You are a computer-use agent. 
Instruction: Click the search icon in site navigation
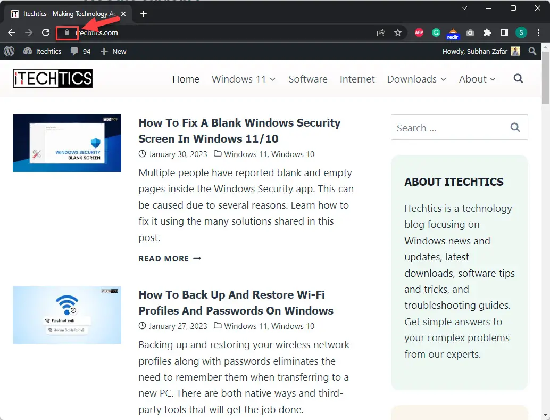pyautogui.click(x=518, y=79)
